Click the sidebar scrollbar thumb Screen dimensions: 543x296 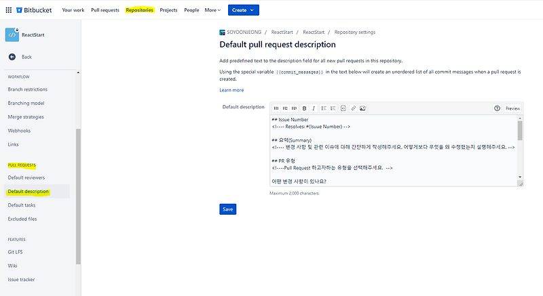tap(78, 196)
